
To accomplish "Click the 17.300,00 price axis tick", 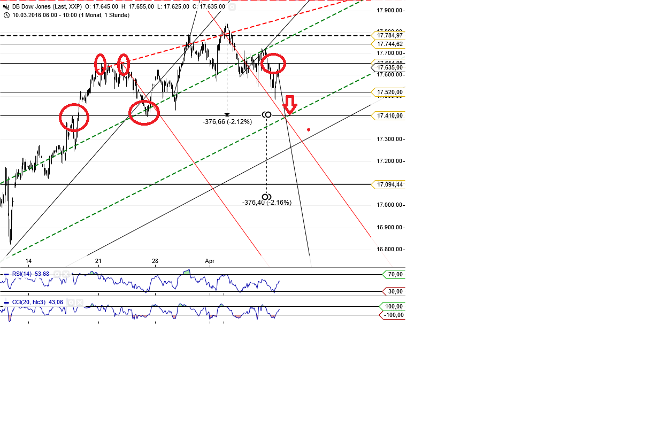I will 389,139.
